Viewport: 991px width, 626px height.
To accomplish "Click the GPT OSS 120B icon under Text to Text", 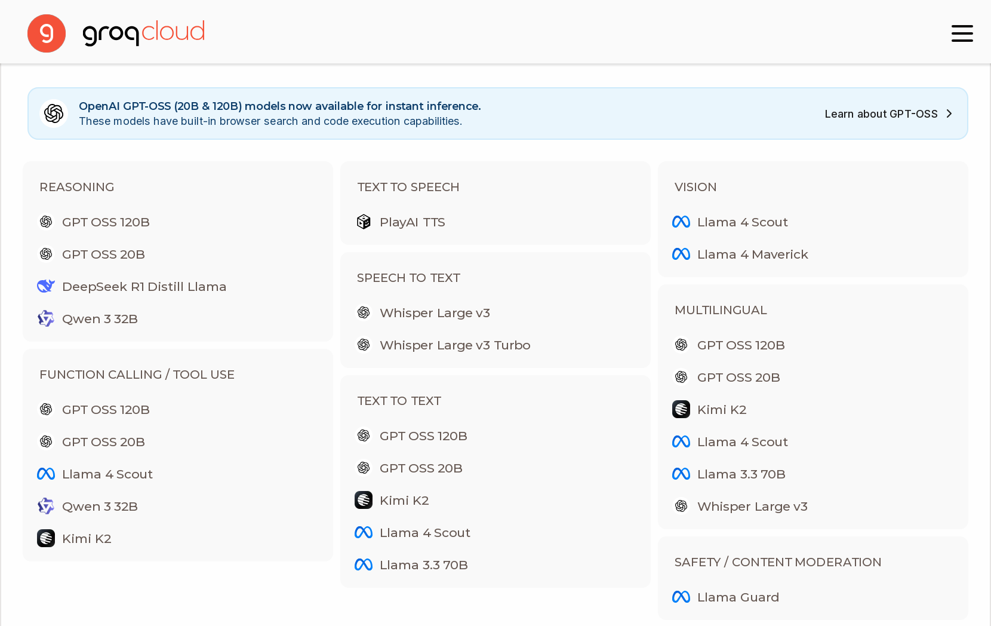I will [364, 436].
